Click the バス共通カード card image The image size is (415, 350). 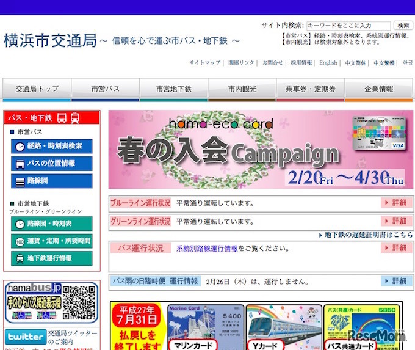tap(362, 327)
